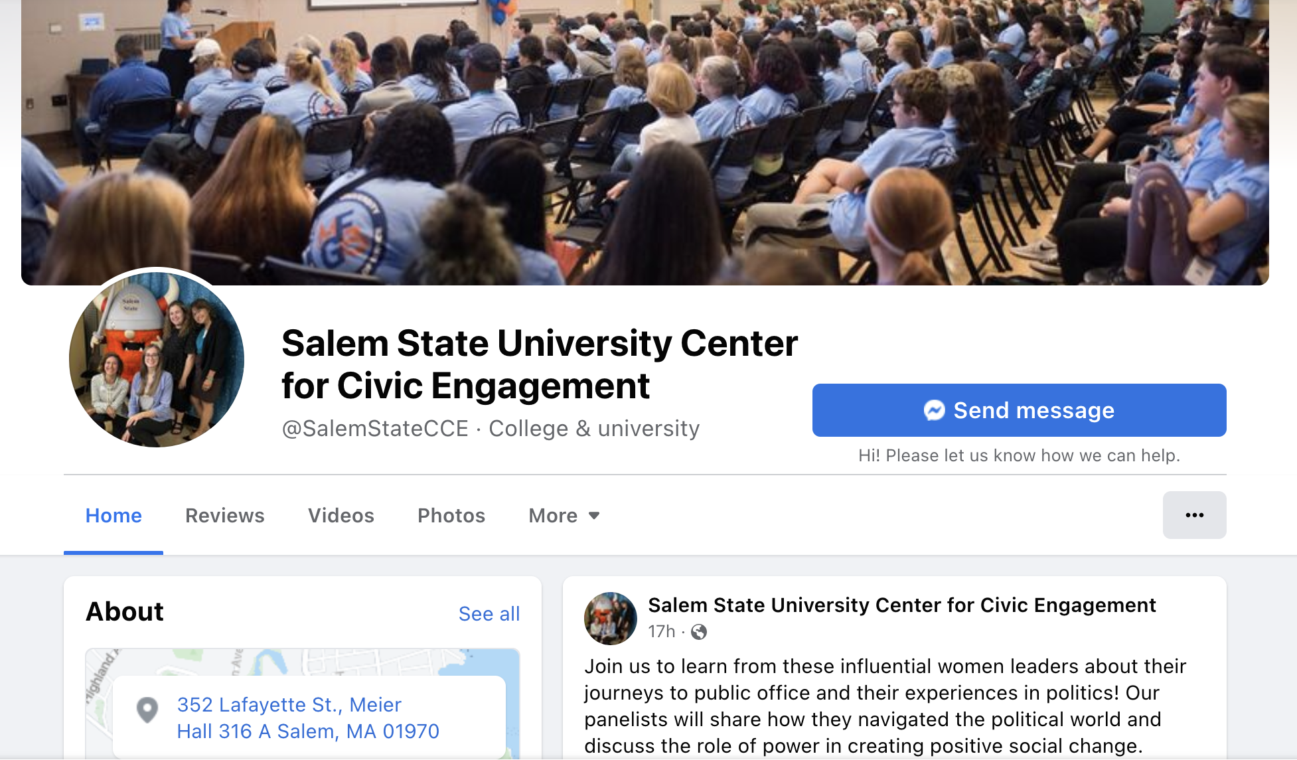Click the globe privacy icon on post
This screenshot has height=760, width=1297.
699,632
